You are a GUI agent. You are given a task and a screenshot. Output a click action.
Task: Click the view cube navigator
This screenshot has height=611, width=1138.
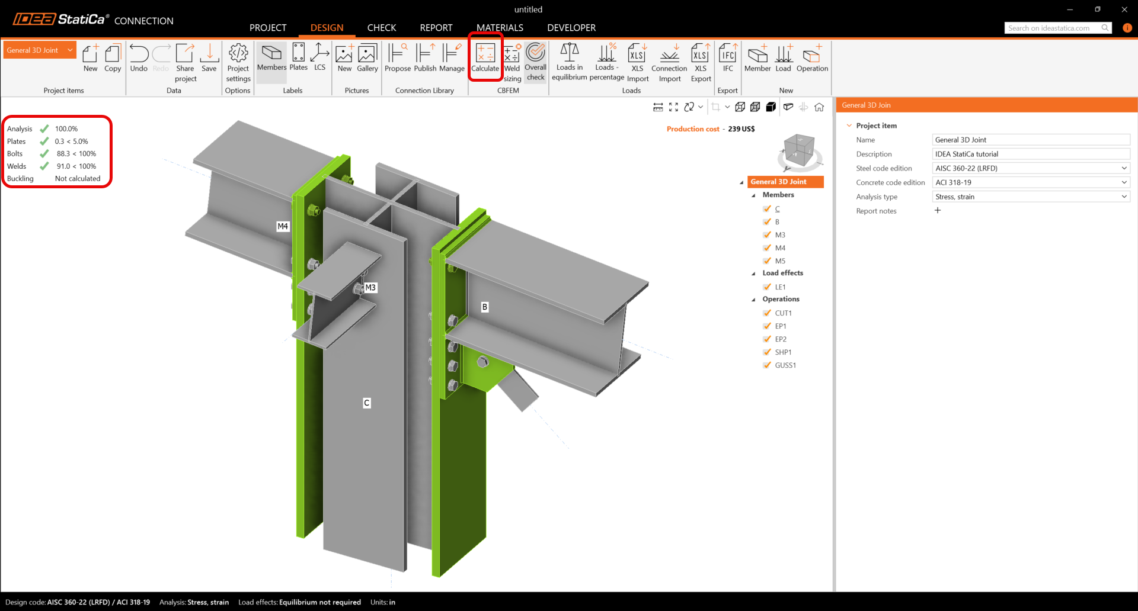tap(799, 150)
